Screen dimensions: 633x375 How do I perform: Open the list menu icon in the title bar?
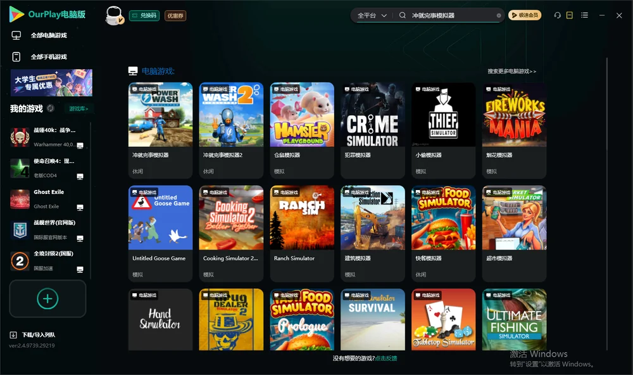pos(584,15)
